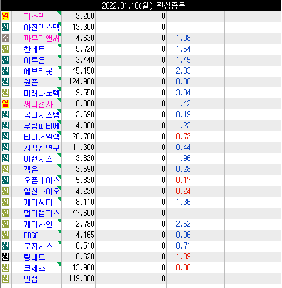Select stock name 차백신연구

coord(42,148)
